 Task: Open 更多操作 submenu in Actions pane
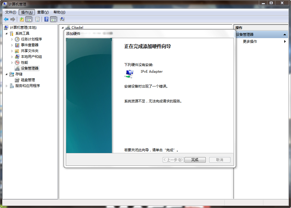click(x=250, y=42)
